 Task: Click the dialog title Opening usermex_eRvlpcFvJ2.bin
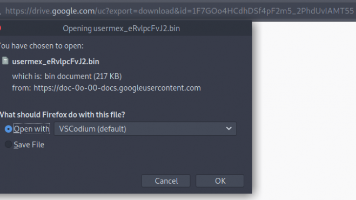(121, 29)
